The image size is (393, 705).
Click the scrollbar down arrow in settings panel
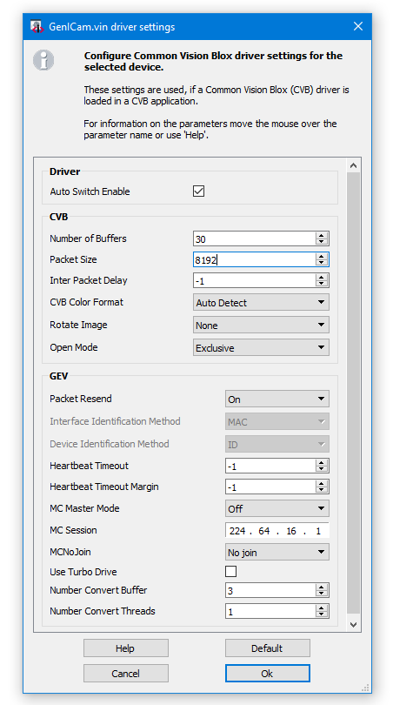pyautogui.click(x=354, y=625)
